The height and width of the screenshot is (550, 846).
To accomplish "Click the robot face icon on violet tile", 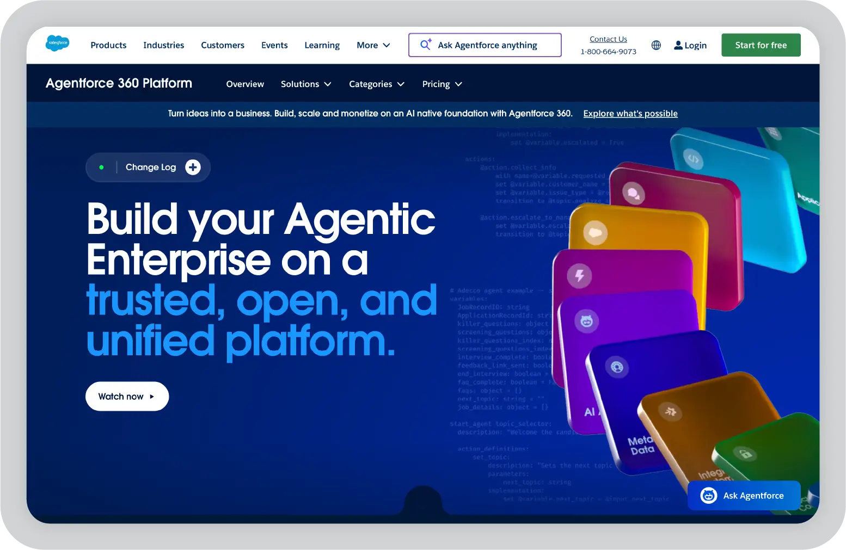I will 586,322.
